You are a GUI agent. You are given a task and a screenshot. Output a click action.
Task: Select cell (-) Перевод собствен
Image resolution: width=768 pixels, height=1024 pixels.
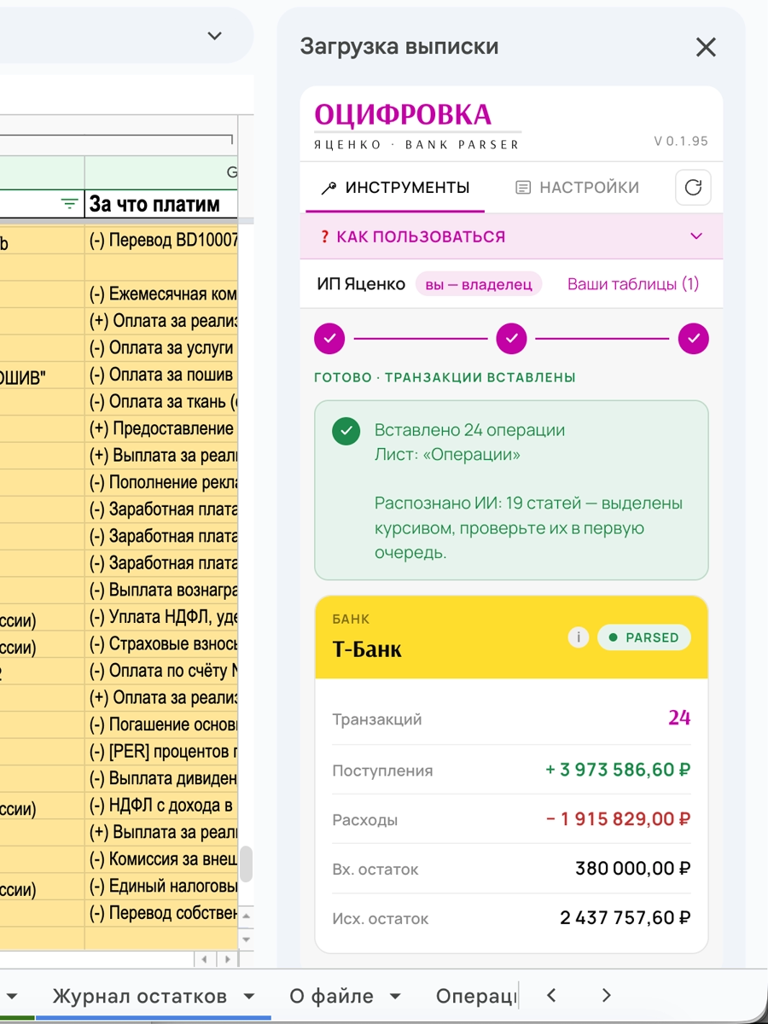coord(161,913)
